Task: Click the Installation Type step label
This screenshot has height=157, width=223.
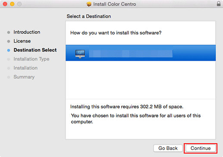Action: (x=31, y=59)
